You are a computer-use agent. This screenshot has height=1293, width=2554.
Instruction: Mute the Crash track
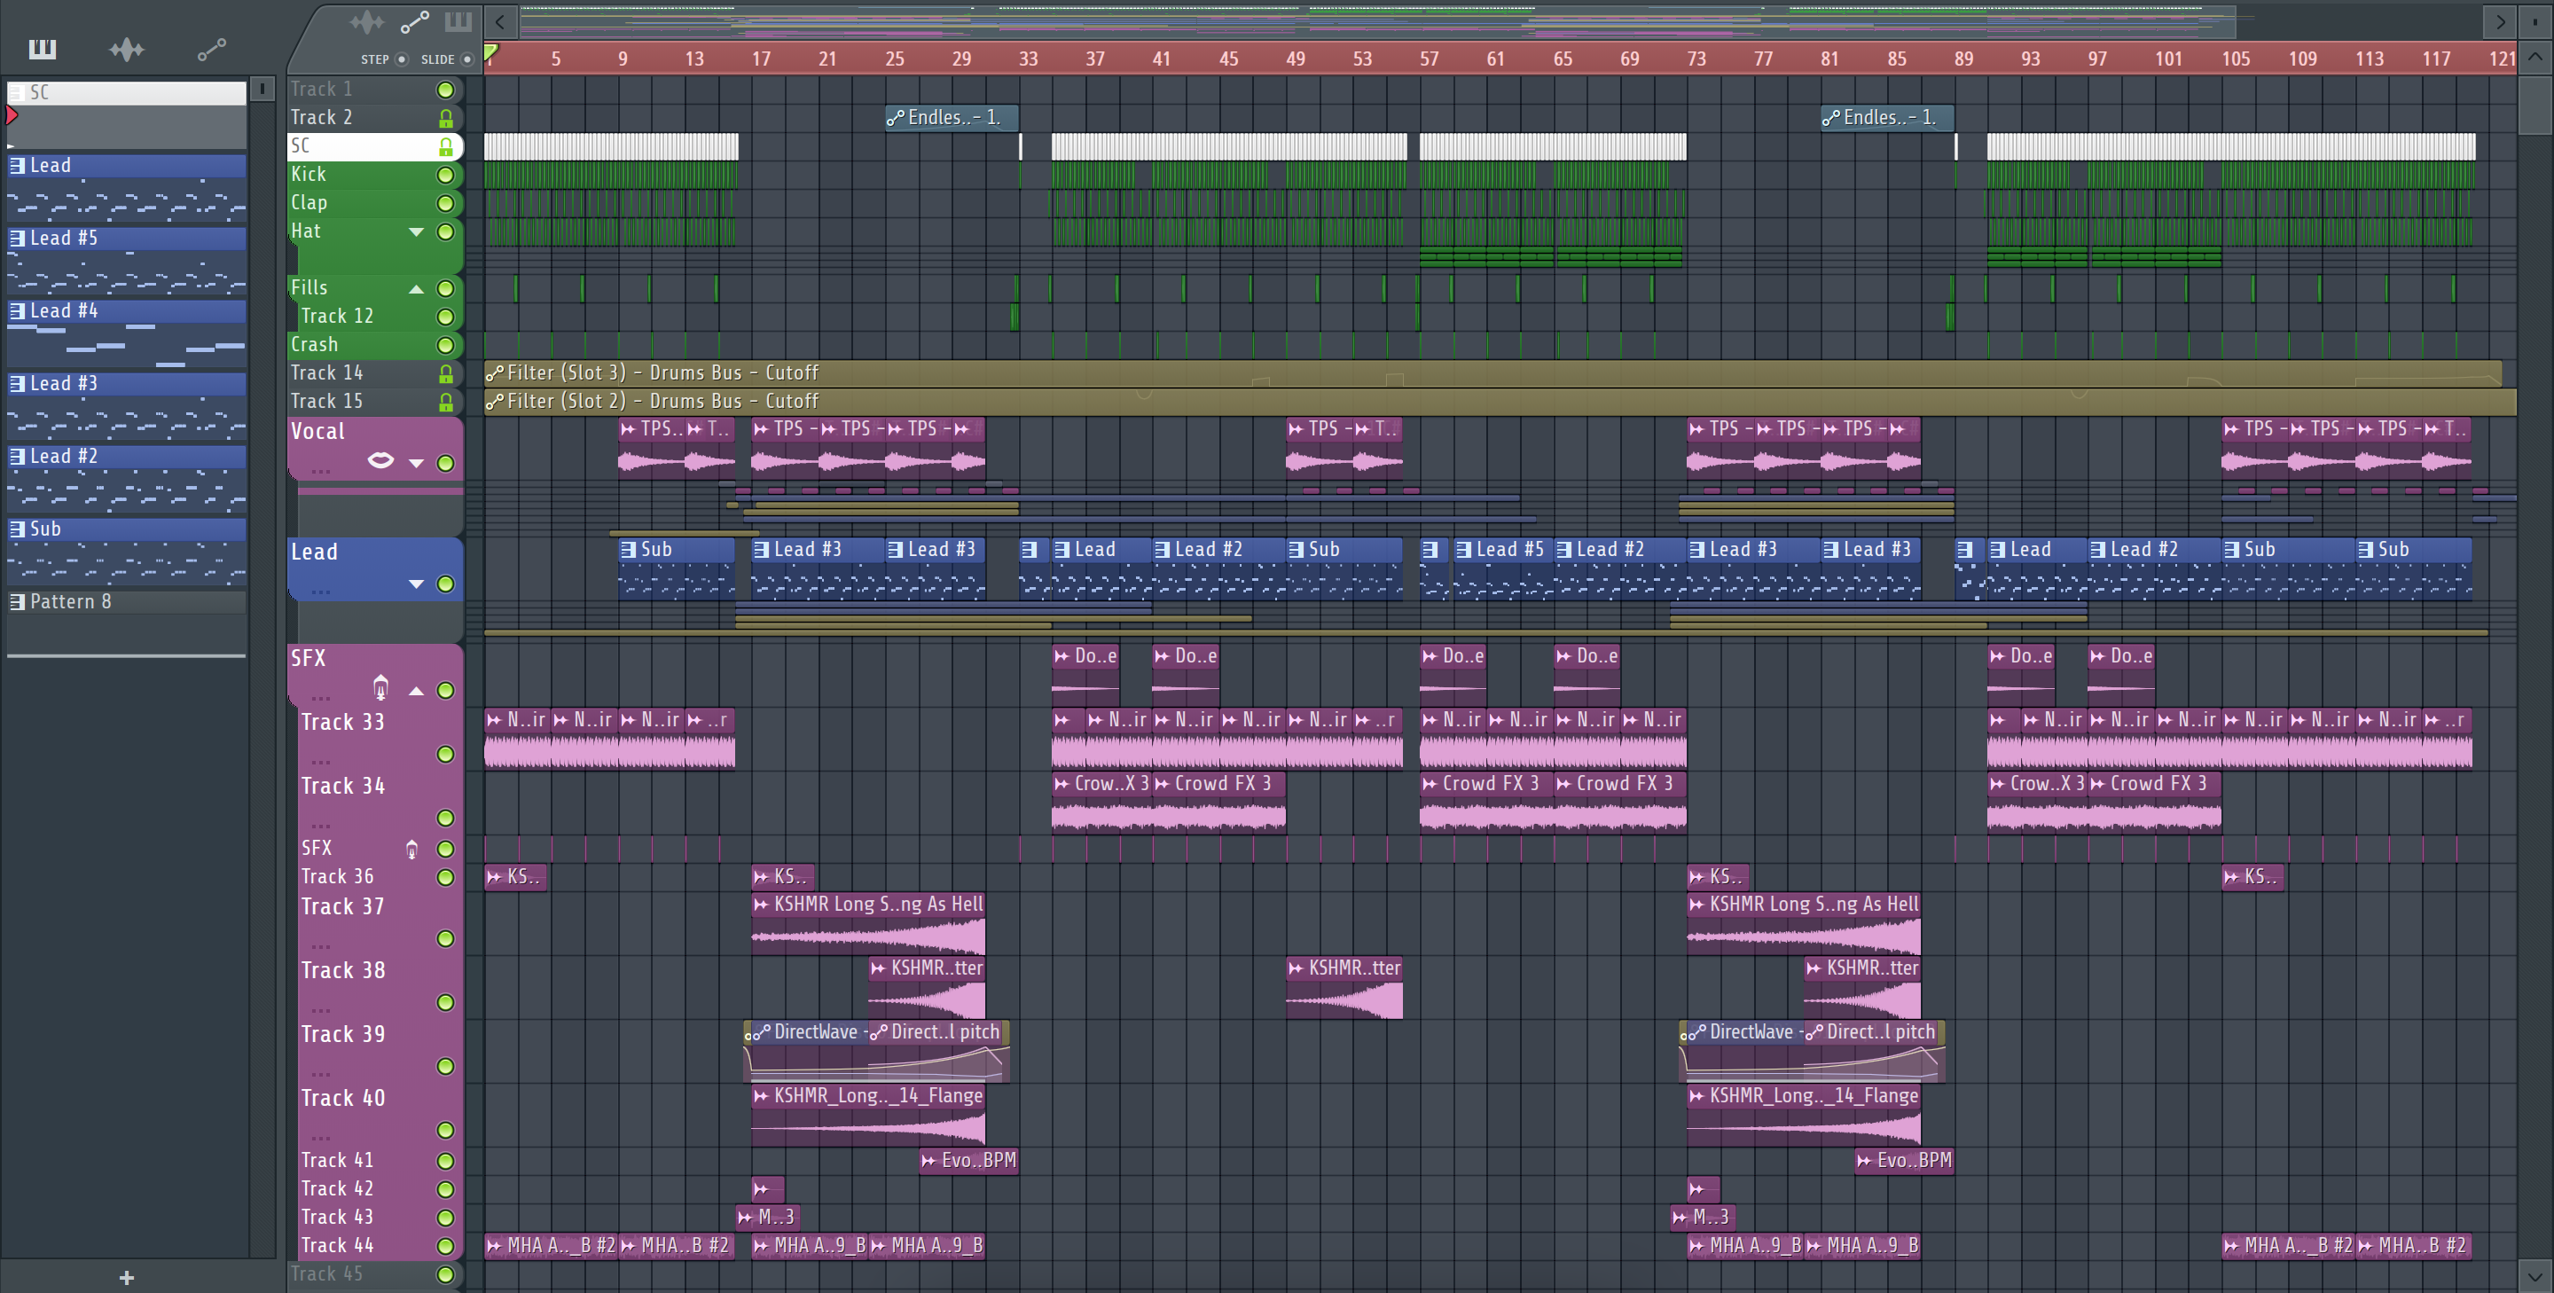coord(446,345)
